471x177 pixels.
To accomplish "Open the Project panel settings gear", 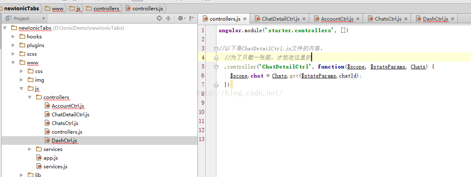I will coord(181,18).
